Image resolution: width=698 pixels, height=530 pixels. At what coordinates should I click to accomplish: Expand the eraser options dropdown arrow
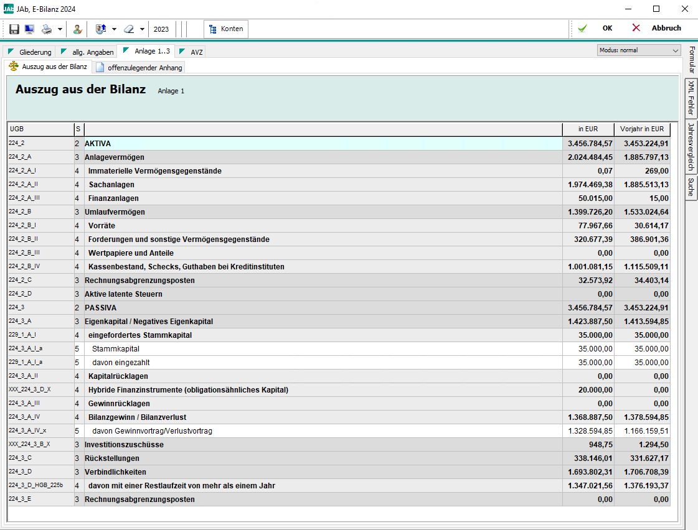pyautogui.click(x=142, y=29)
